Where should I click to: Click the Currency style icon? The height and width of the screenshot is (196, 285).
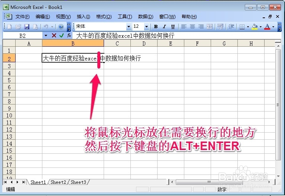coord(220,27)
